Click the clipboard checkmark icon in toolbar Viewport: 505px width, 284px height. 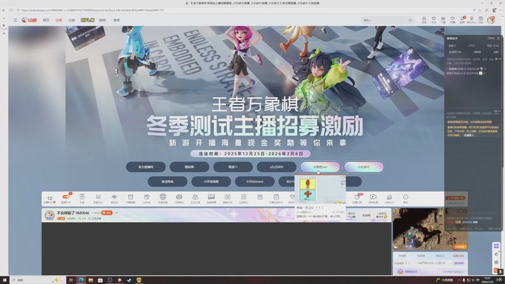pyautogui.click(x=276, y=197)
